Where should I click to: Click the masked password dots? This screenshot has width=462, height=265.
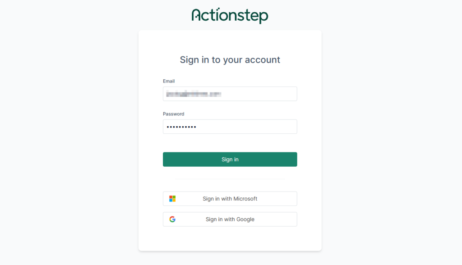click(181, 127)
